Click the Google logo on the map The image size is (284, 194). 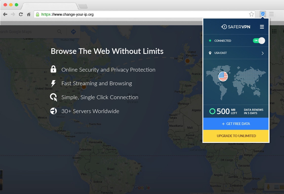(x=142, y=188)
